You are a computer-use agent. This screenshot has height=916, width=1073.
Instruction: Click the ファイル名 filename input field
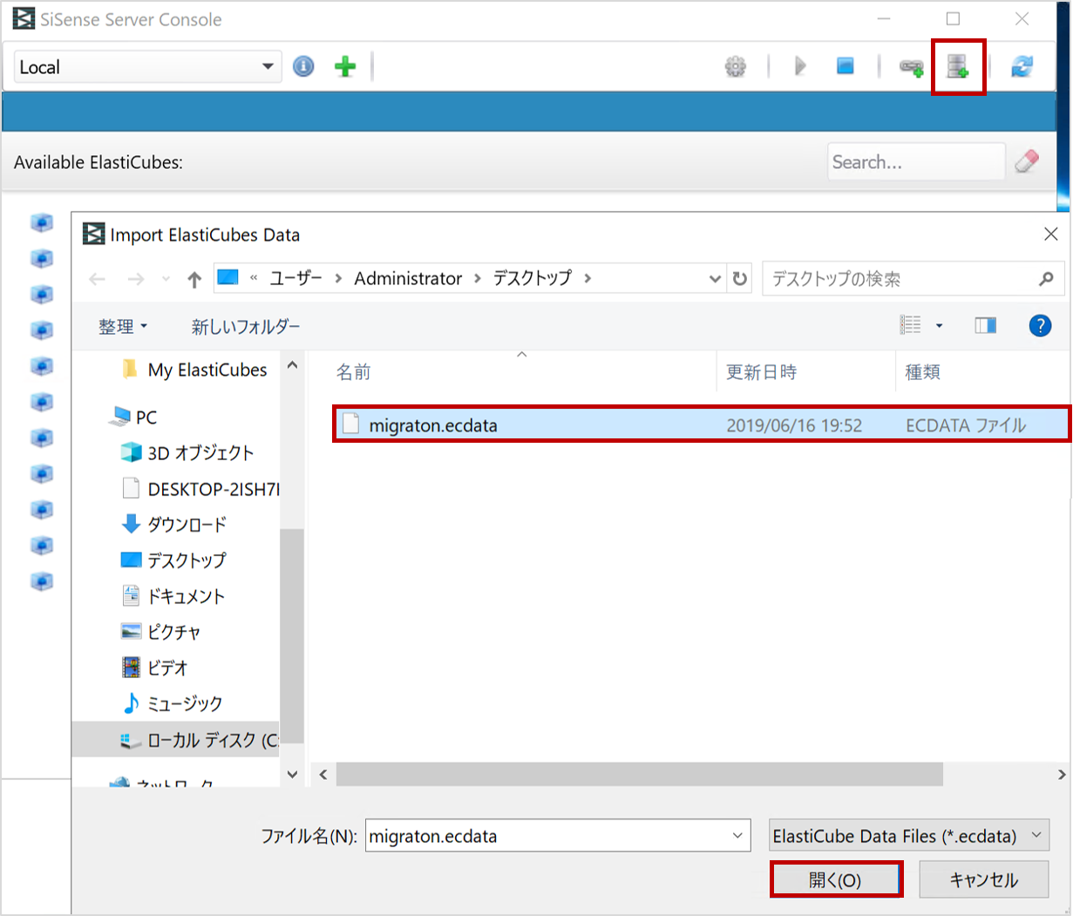558,836
